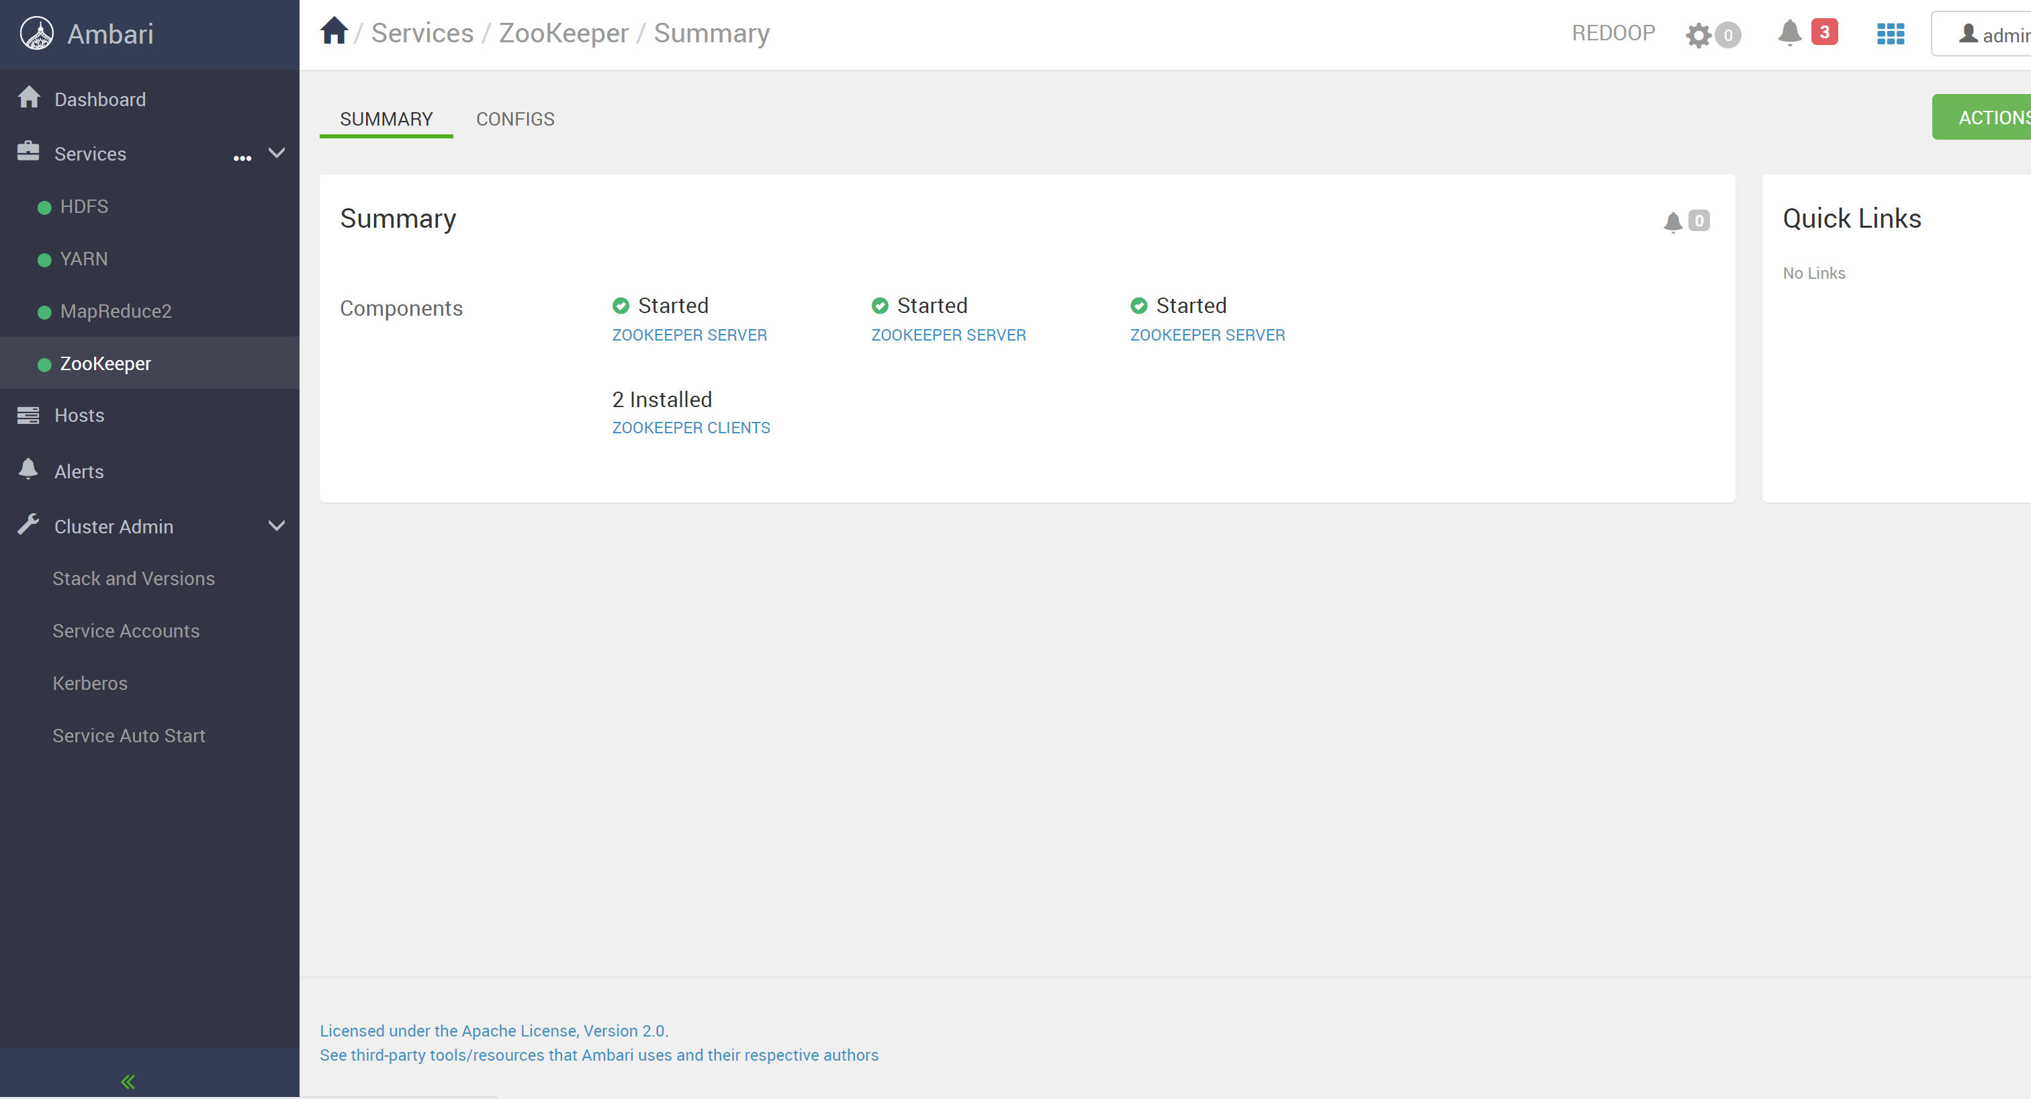
Task: Click the Ambari logo icon
Action: pyautogui.click(x=36, y=33)
